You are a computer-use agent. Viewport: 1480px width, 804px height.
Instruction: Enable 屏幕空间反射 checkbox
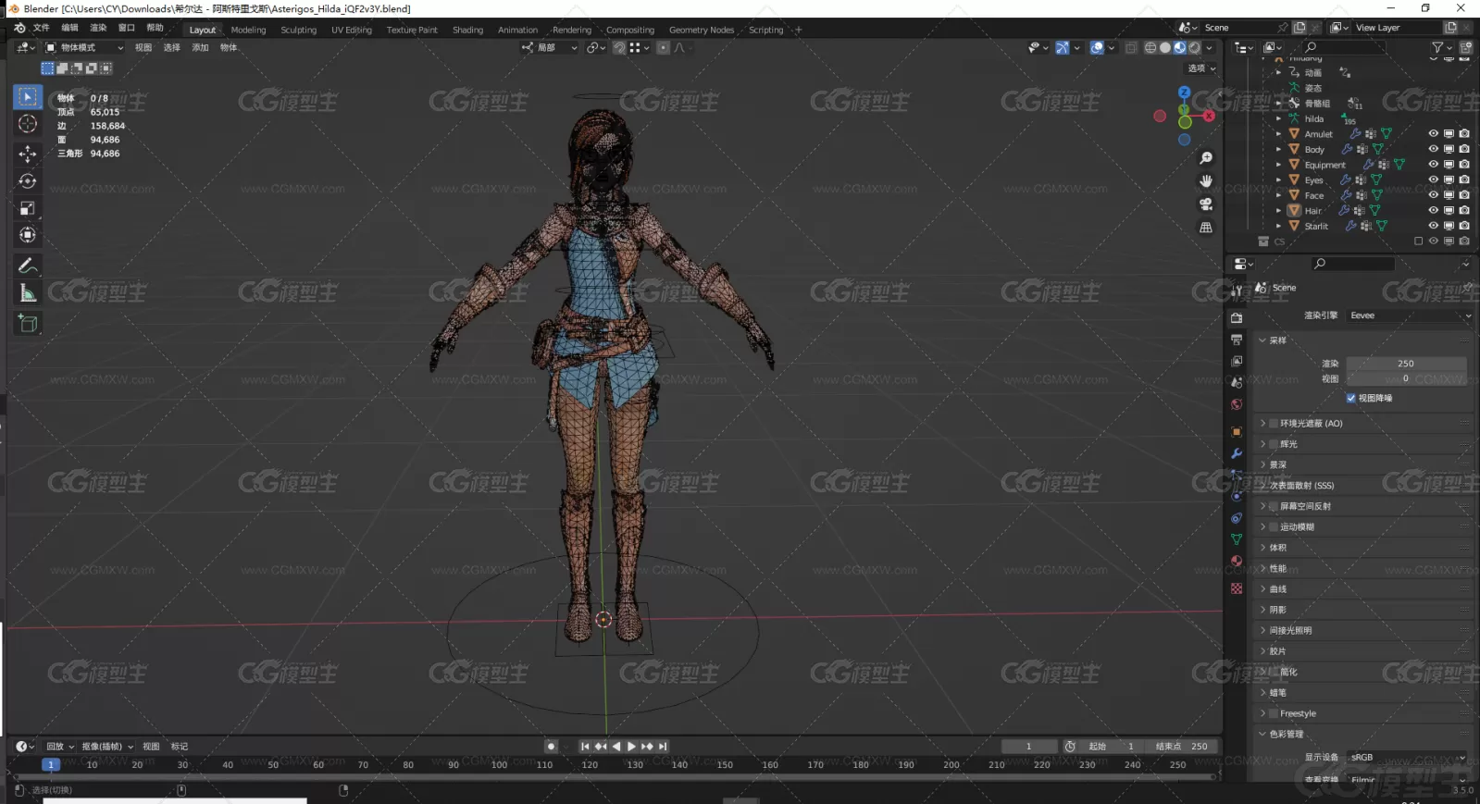click(1274, 506)
